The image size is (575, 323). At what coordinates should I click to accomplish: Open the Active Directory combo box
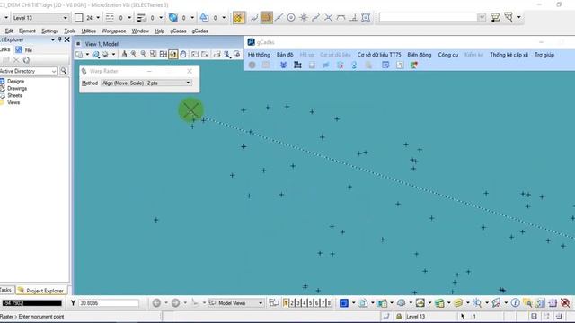click(29, 71)
